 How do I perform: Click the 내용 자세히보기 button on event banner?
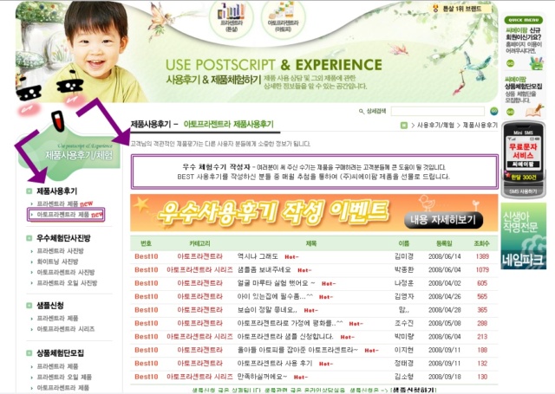coord(443,221)
